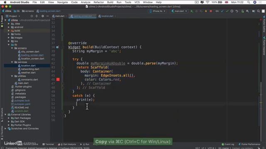The width and height of the screenshot is (266, 149).
Task: Select constants.dart in project tree
Action: pyautogui.click(x=30, y=79)
